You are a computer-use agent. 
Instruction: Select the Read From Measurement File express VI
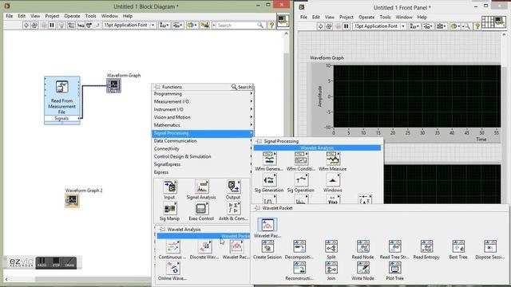coord(62,100)
